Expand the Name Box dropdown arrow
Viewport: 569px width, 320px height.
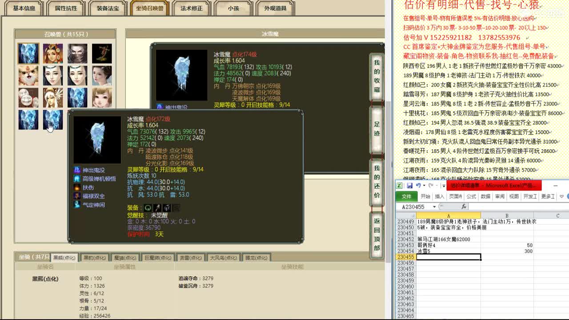point(434,207)
